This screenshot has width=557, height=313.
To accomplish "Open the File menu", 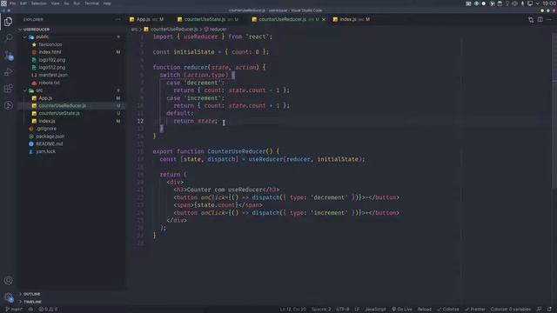I will (13, 3).
